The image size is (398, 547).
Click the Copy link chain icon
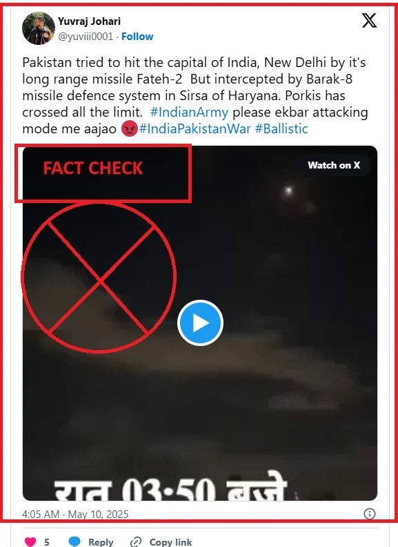point(136,541)
